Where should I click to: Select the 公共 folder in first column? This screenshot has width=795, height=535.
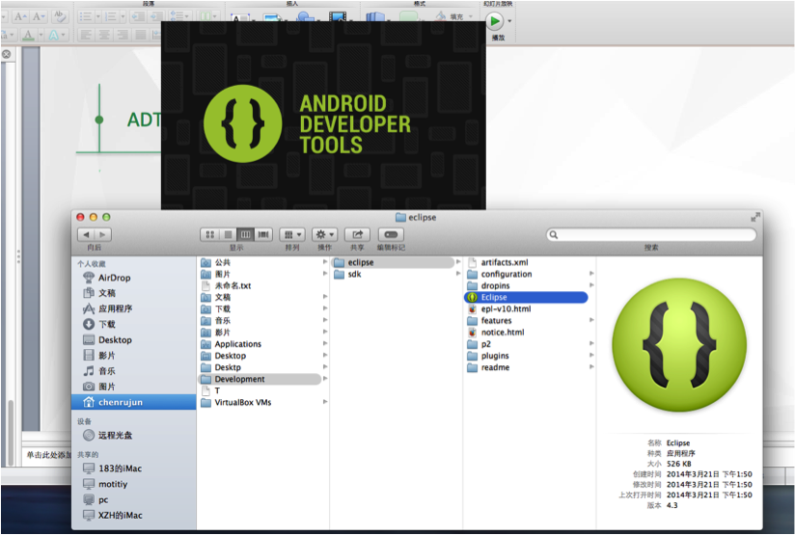pos(215,262)
